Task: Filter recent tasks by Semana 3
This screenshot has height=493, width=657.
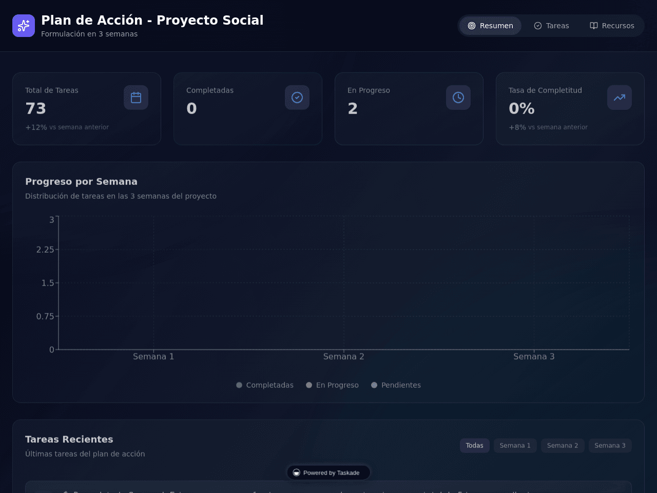Action: click(x=610, y=446)
